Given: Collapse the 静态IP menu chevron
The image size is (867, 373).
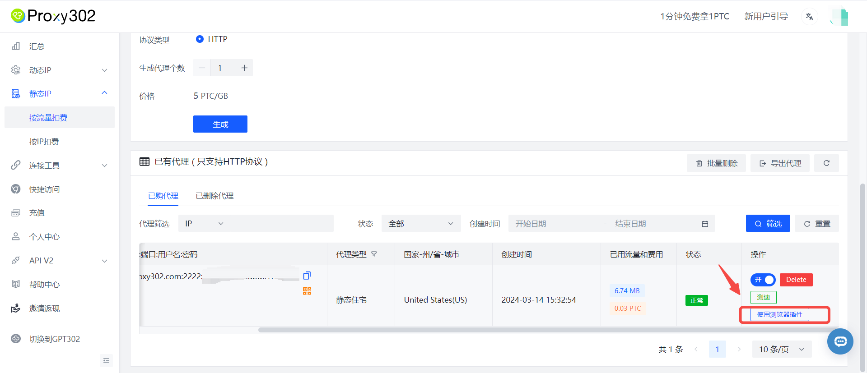Looking at the screenshot, I should [104, 93].
